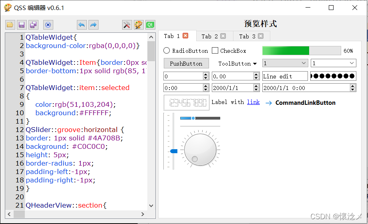The height and width of the screenshot is (224, 368).
Task: Click code line 'QTableWidget{'
Action: click(x=51, y=37)
